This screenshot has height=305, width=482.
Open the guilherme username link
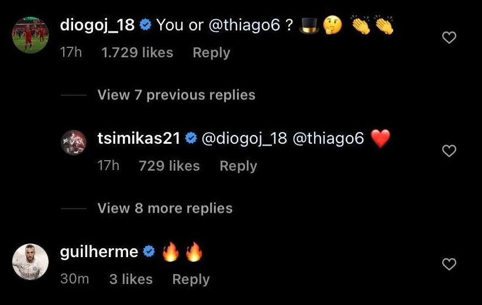point(99,252)
